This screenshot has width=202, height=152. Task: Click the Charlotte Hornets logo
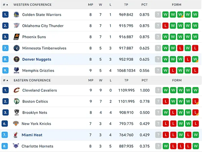[16, 146]
